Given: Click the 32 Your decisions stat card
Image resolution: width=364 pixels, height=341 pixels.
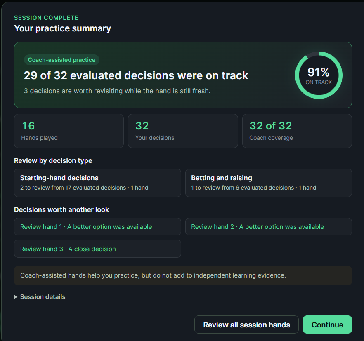Looking at the screenshot, I should 183,131.
